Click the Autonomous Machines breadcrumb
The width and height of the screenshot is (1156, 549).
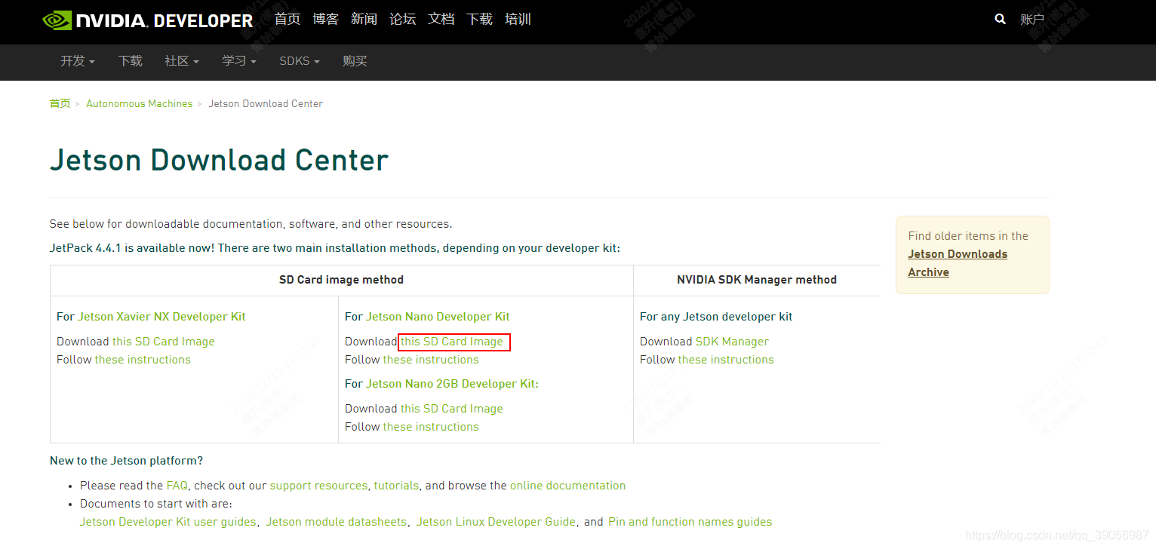[140, 103]
